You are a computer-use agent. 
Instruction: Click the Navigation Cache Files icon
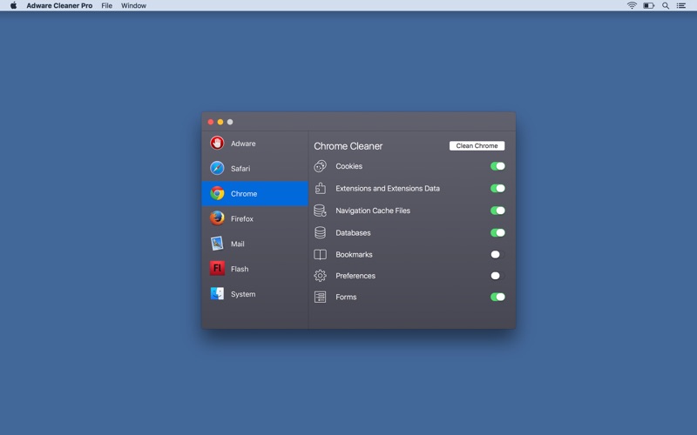320,211
